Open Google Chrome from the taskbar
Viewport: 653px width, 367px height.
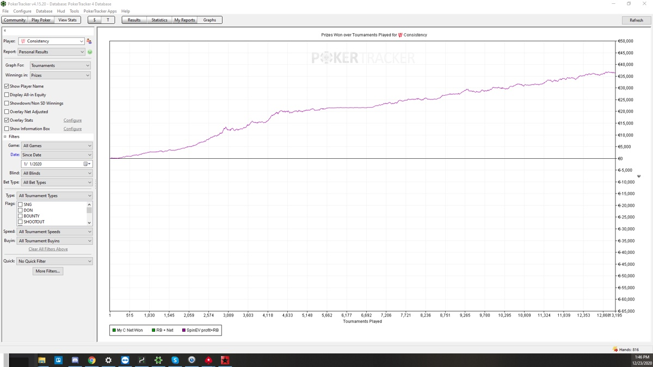click(92, 360)
